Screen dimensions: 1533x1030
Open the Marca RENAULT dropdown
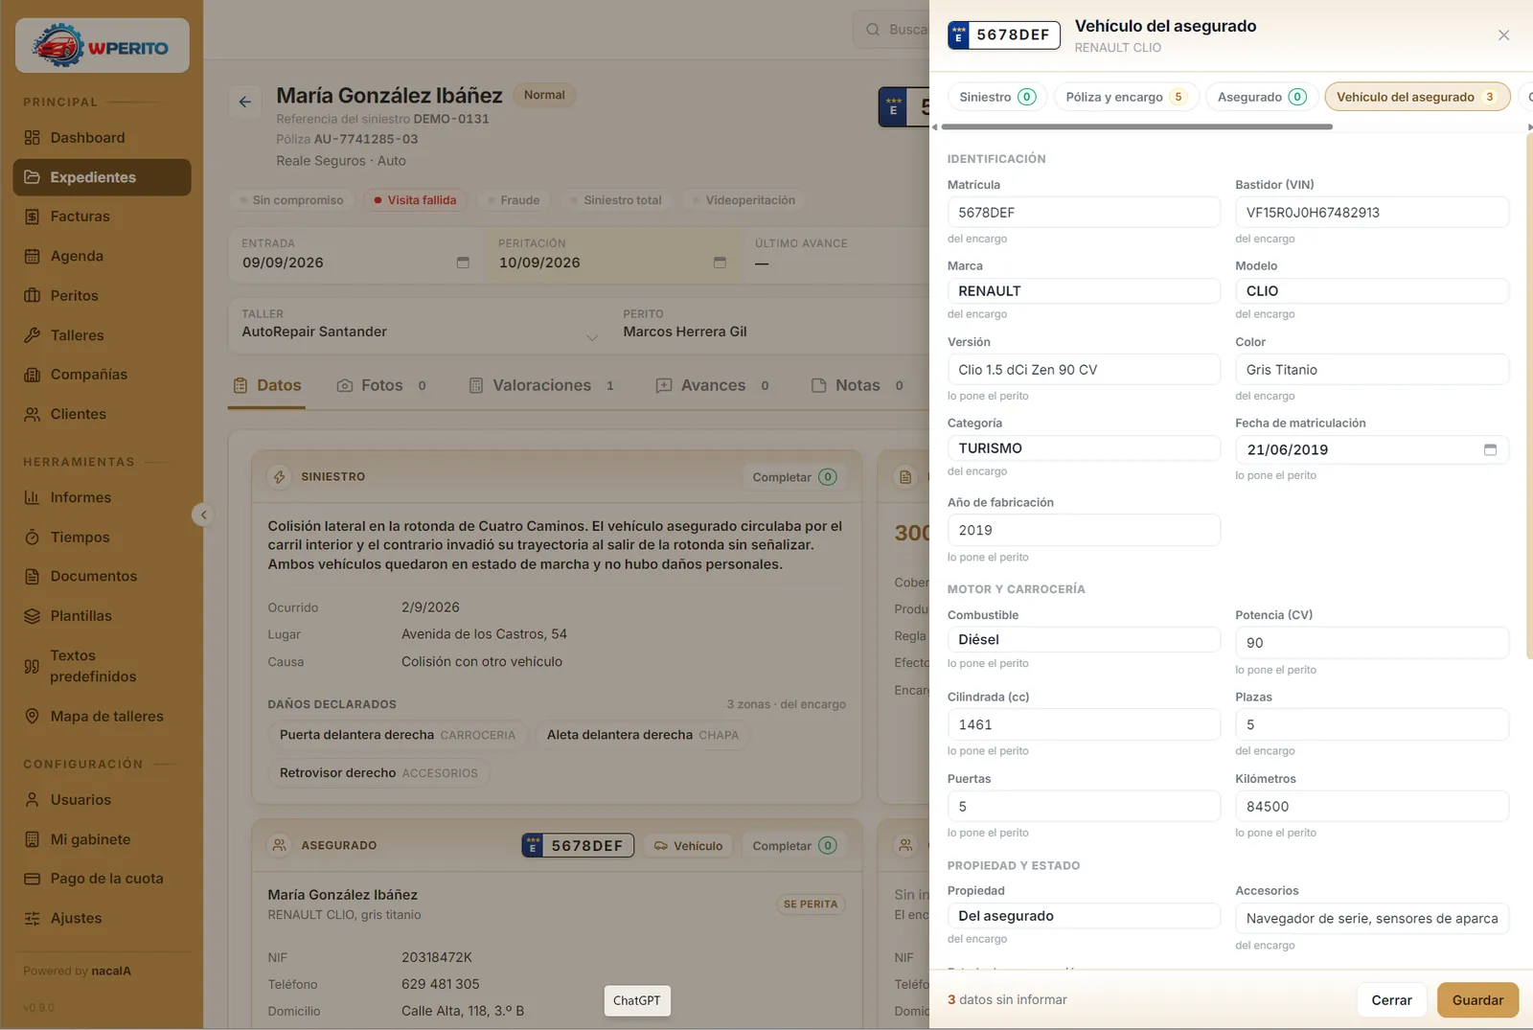tap(1084, 291)
